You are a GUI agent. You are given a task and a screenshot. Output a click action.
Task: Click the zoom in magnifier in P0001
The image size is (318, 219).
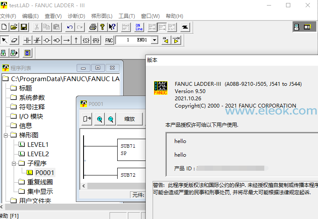tap(100, 119)
